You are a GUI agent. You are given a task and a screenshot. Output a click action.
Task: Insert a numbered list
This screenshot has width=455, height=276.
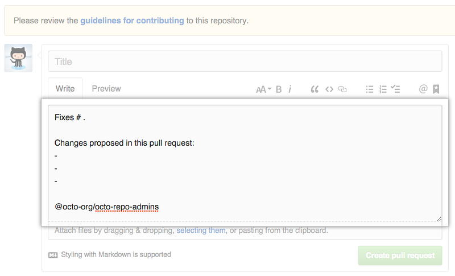383,89
